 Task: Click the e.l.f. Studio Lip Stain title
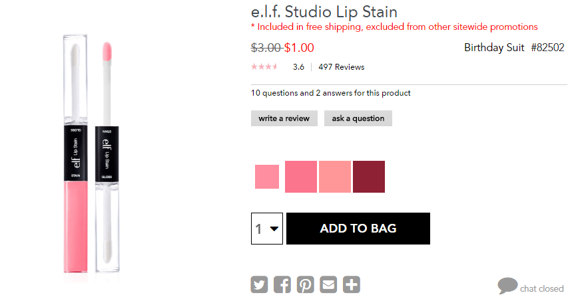[324, 12]
